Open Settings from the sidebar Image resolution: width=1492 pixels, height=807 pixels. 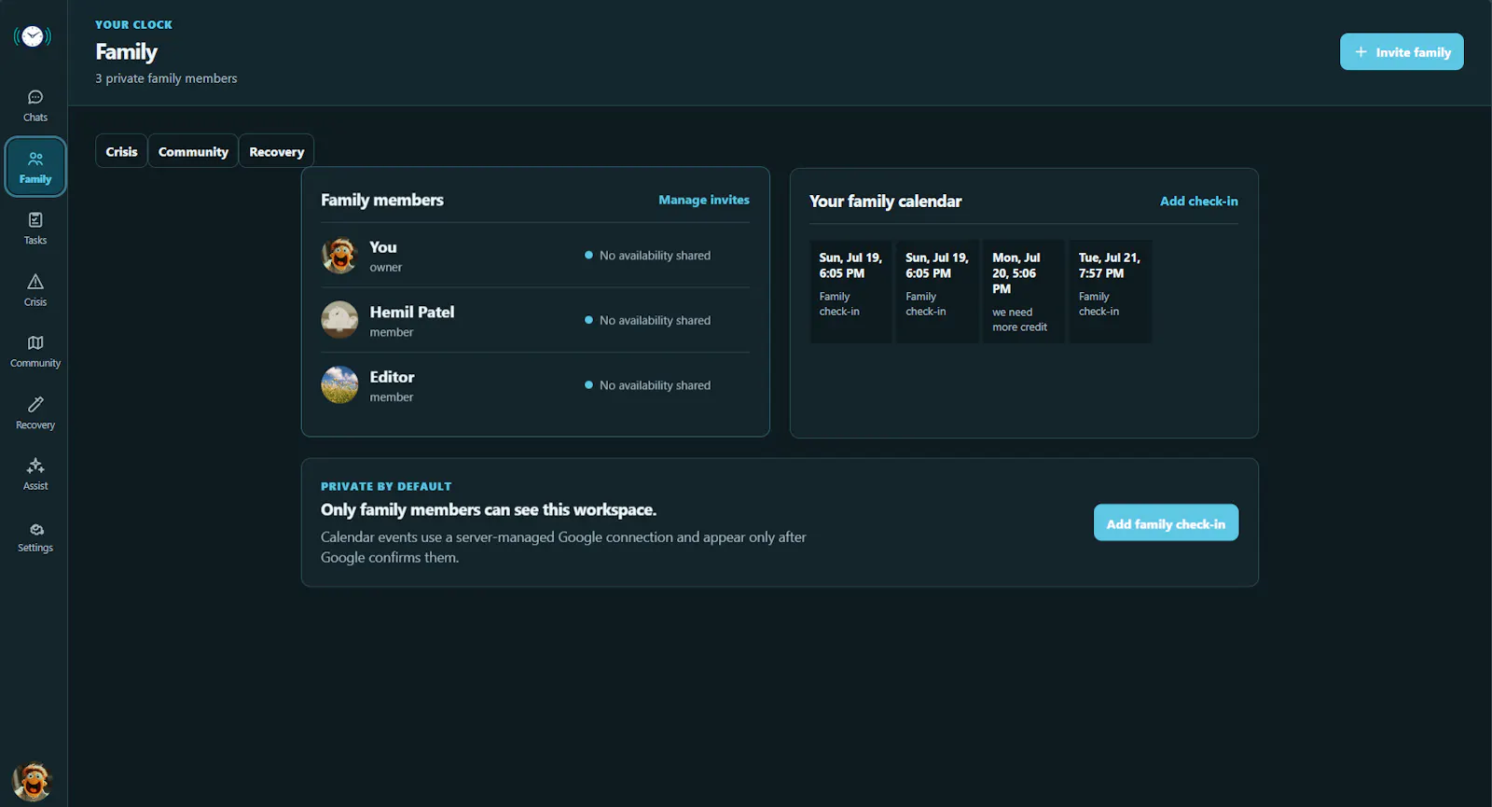35,536
